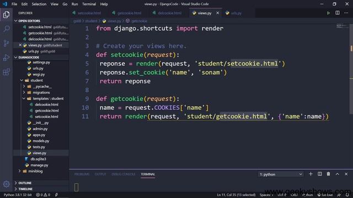Open the Source Control view

tap(6, 43)
